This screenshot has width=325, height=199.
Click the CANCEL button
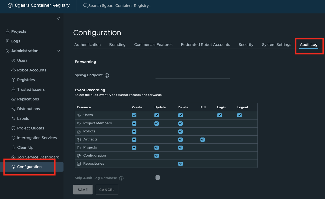[107, 190]
